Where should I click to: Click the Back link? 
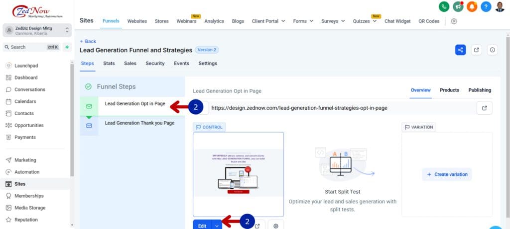point(88,41)
